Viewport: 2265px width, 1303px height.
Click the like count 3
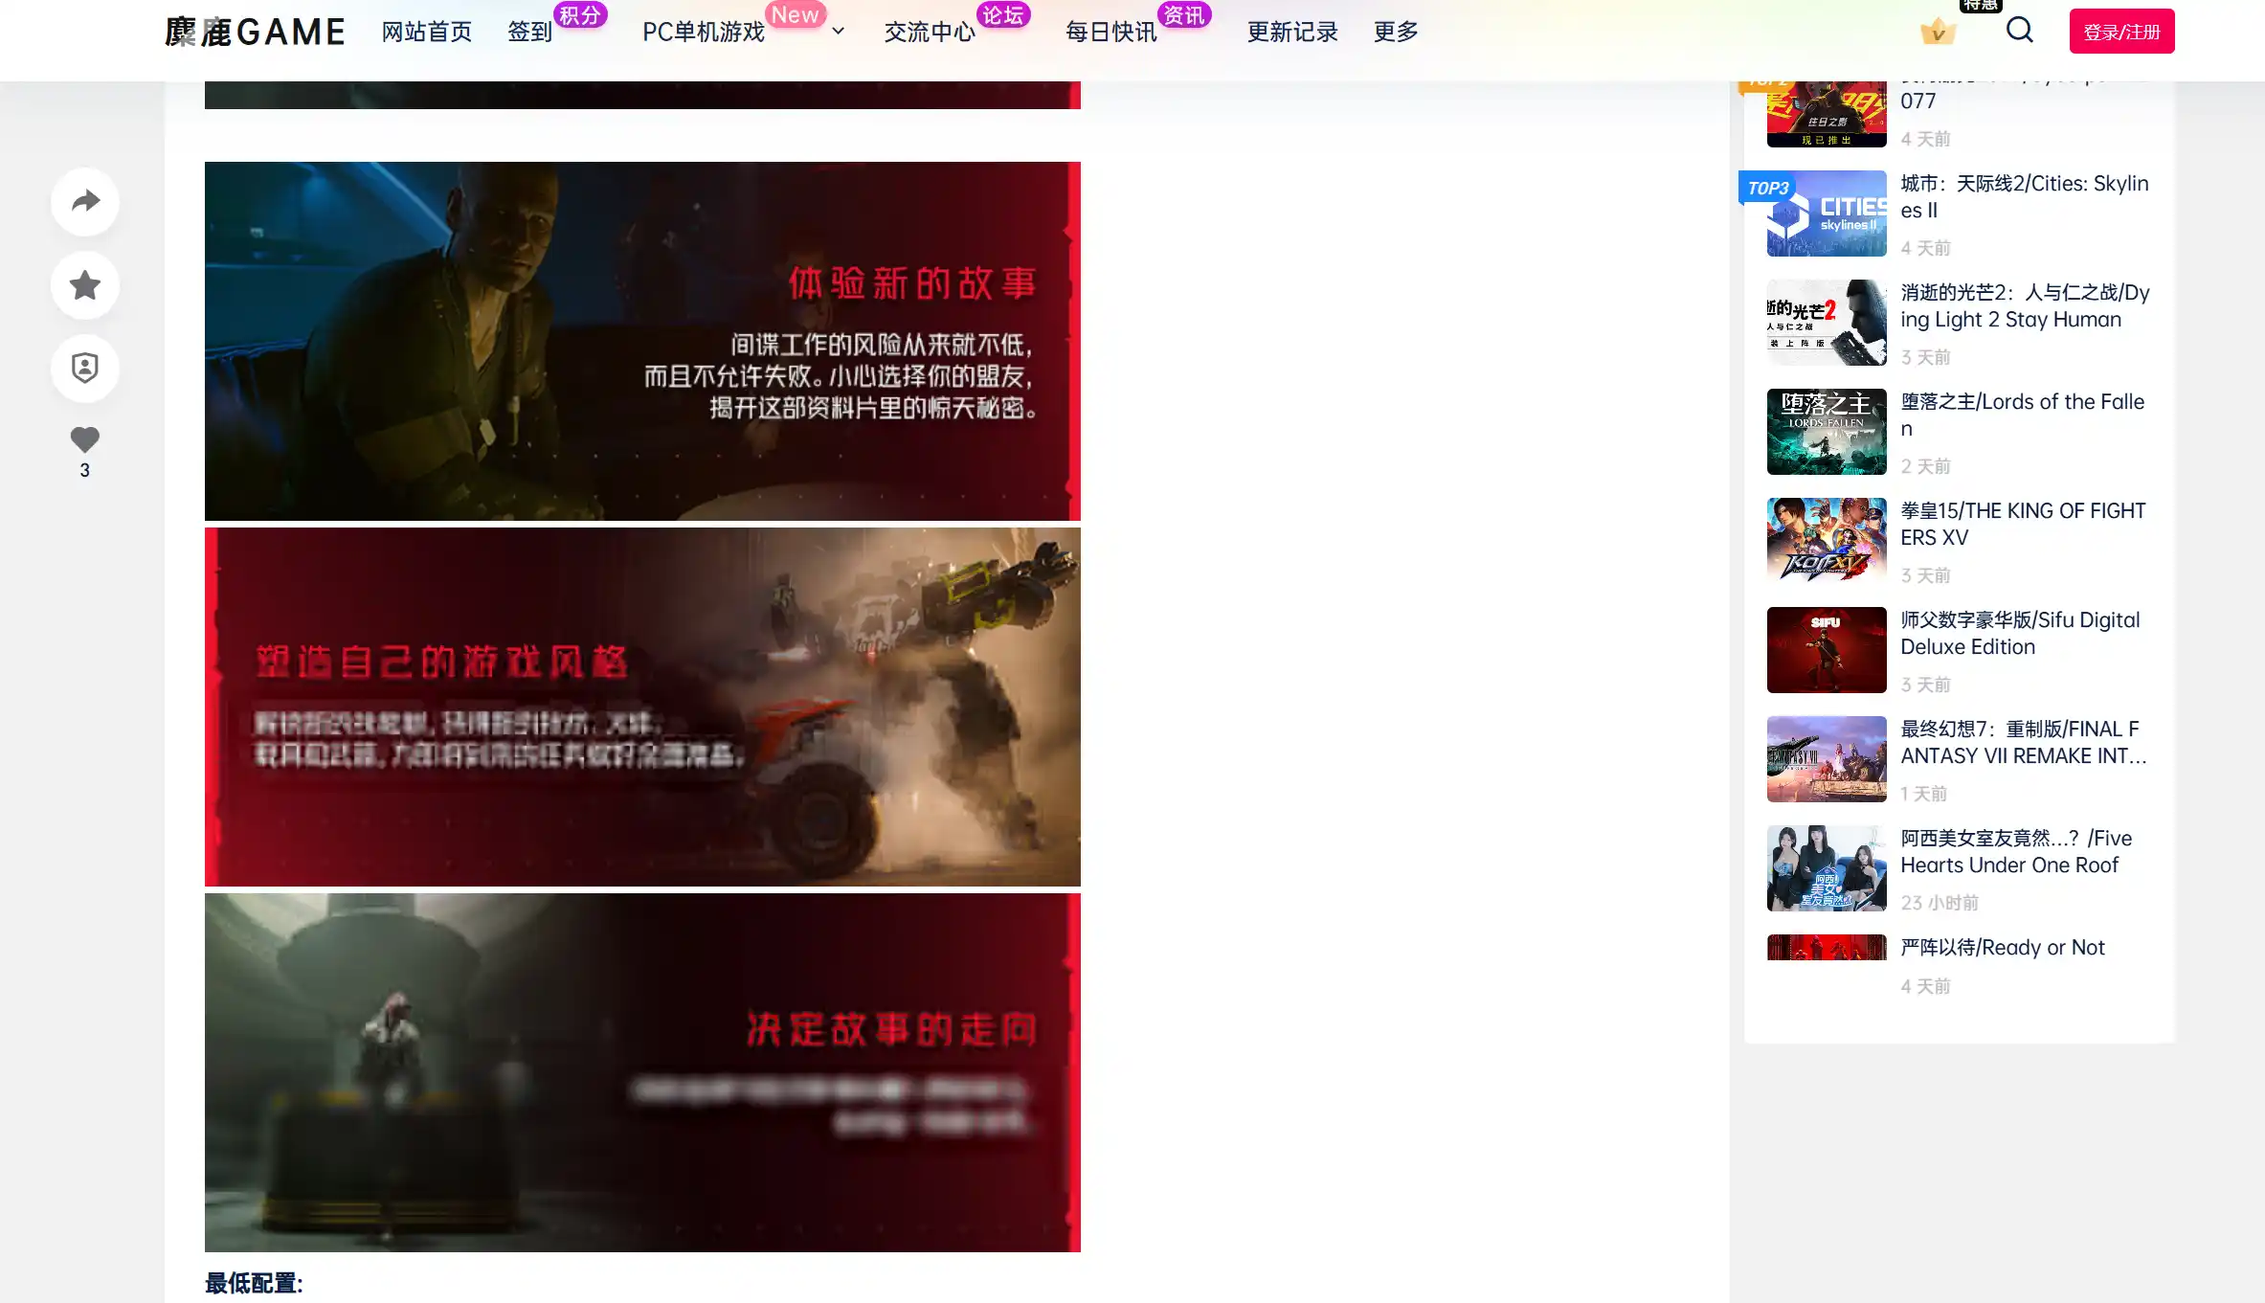[x=85, y=470]
